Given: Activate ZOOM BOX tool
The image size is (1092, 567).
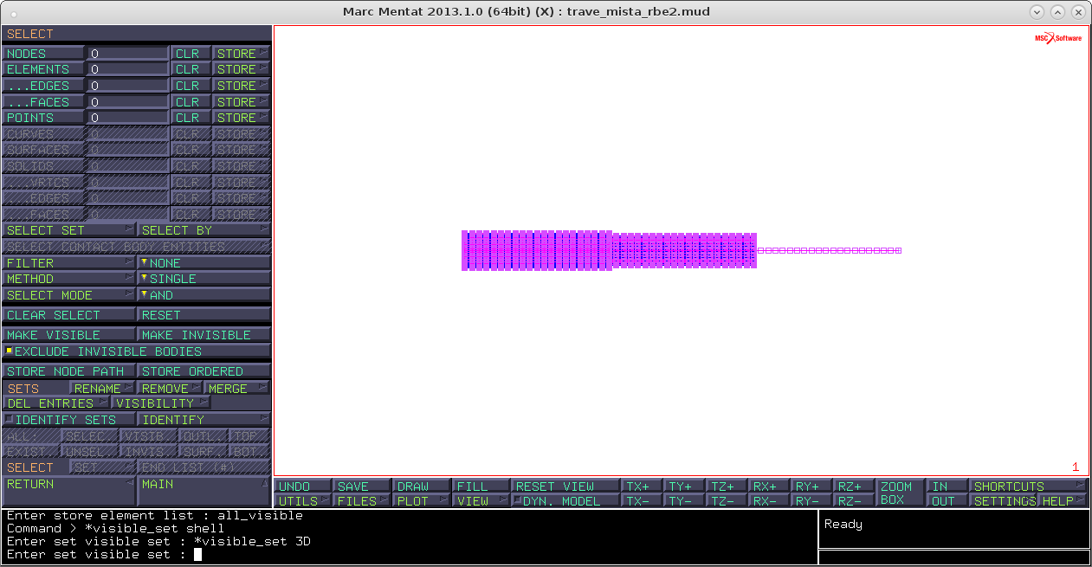Looking at the screenshot, I should click(x=900, y=493).
